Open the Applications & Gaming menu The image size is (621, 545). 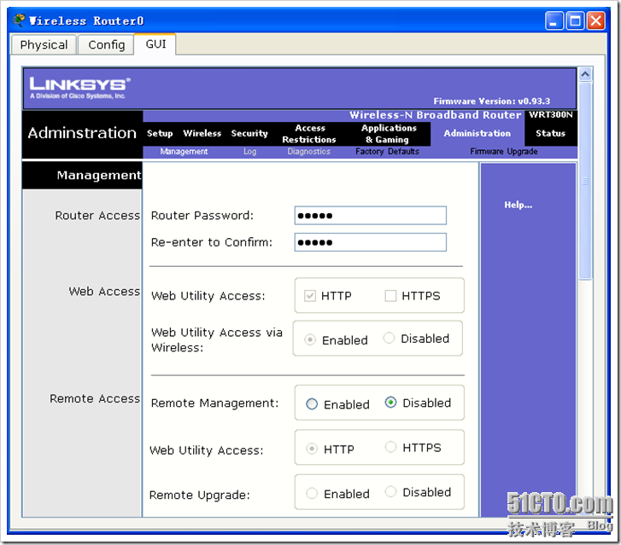point(389,134)
